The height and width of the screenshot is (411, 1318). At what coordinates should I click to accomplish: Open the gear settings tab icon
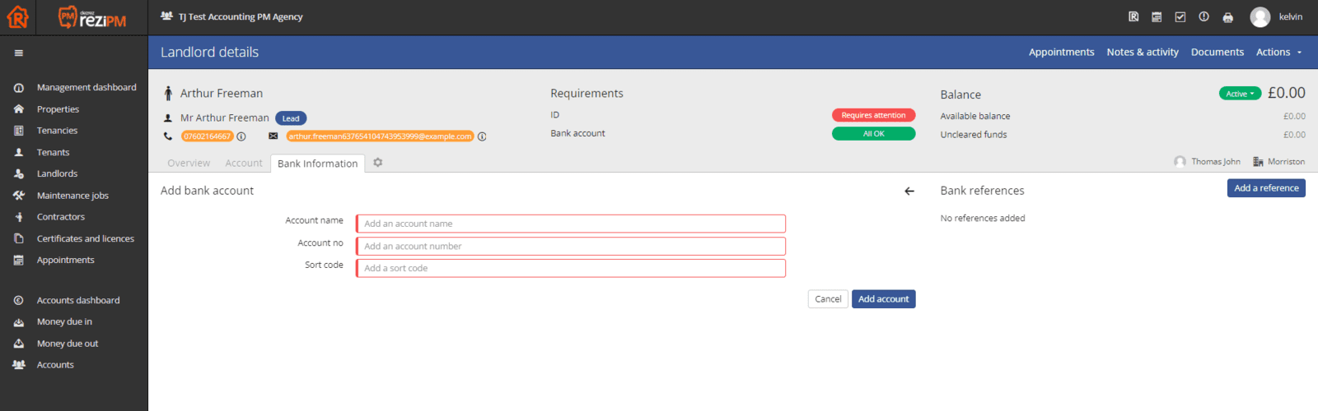pos(378,163)
